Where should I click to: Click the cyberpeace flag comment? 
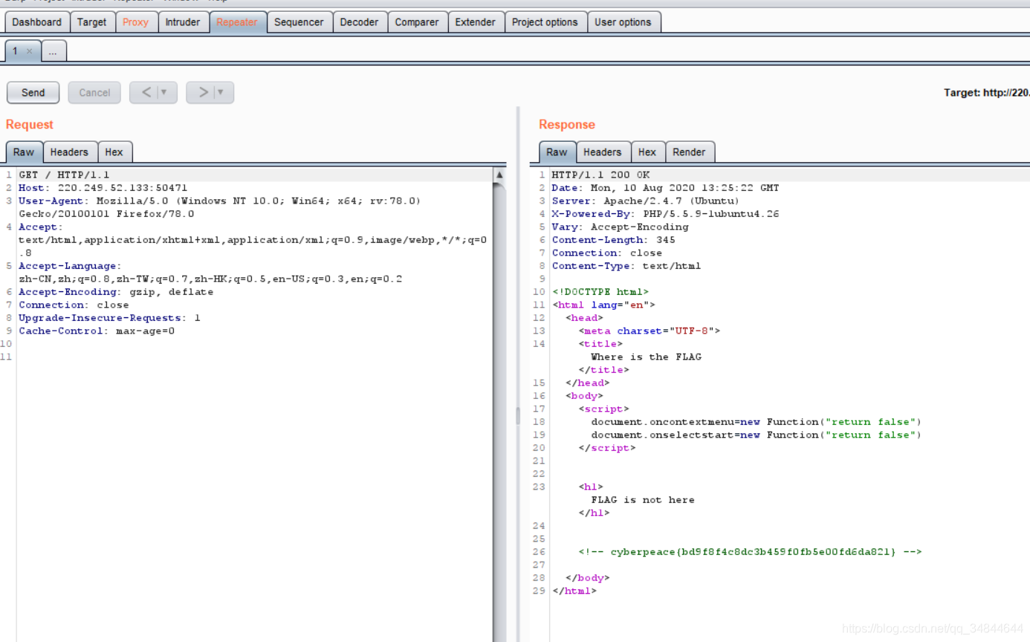point(751,552)
